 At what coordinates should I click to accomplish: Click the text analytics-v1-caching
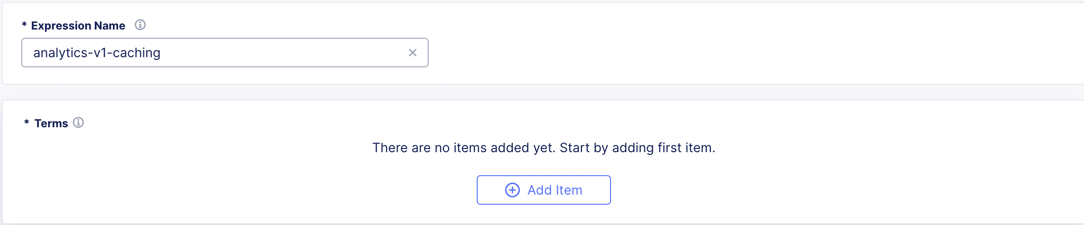pyautogui.click(x=97, y=53)
